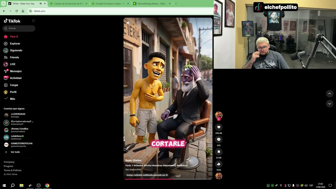Image resolution: width=336 pixels, height=189 pixels.
Task: Expand the Company footer section
Action: [9, 162]
